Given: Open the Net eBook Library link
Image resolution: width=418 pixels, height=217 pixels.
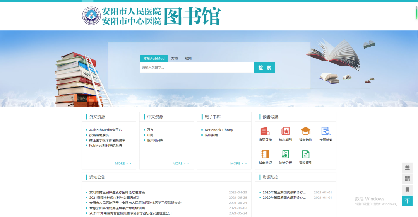Looking at the screenshot, I should [219, 130].
